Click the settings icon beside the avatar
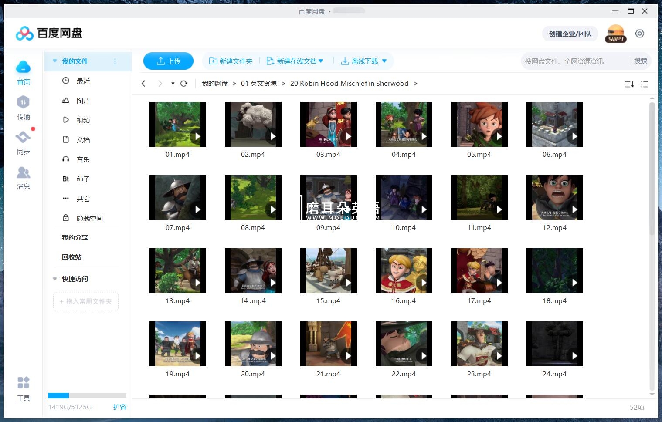 pos(639,34)
